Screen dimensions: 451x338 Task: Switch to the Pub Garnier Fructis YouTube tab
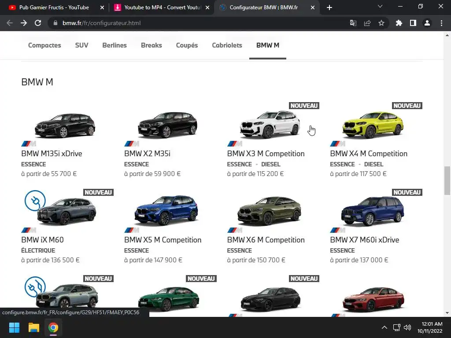(x=54, y=7)
